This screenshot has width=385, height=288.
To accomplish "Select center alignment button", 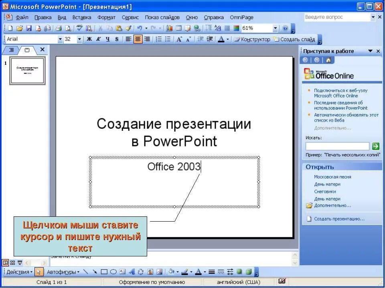I will (x=138, y=39).
